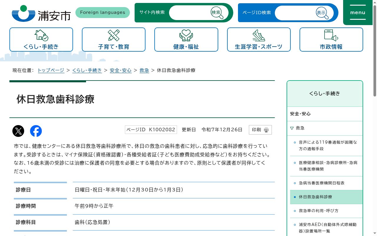This screenshot has width=377, height=236.
Task: Go to トップページ breadcrumb link
Action: coord(51,70)
